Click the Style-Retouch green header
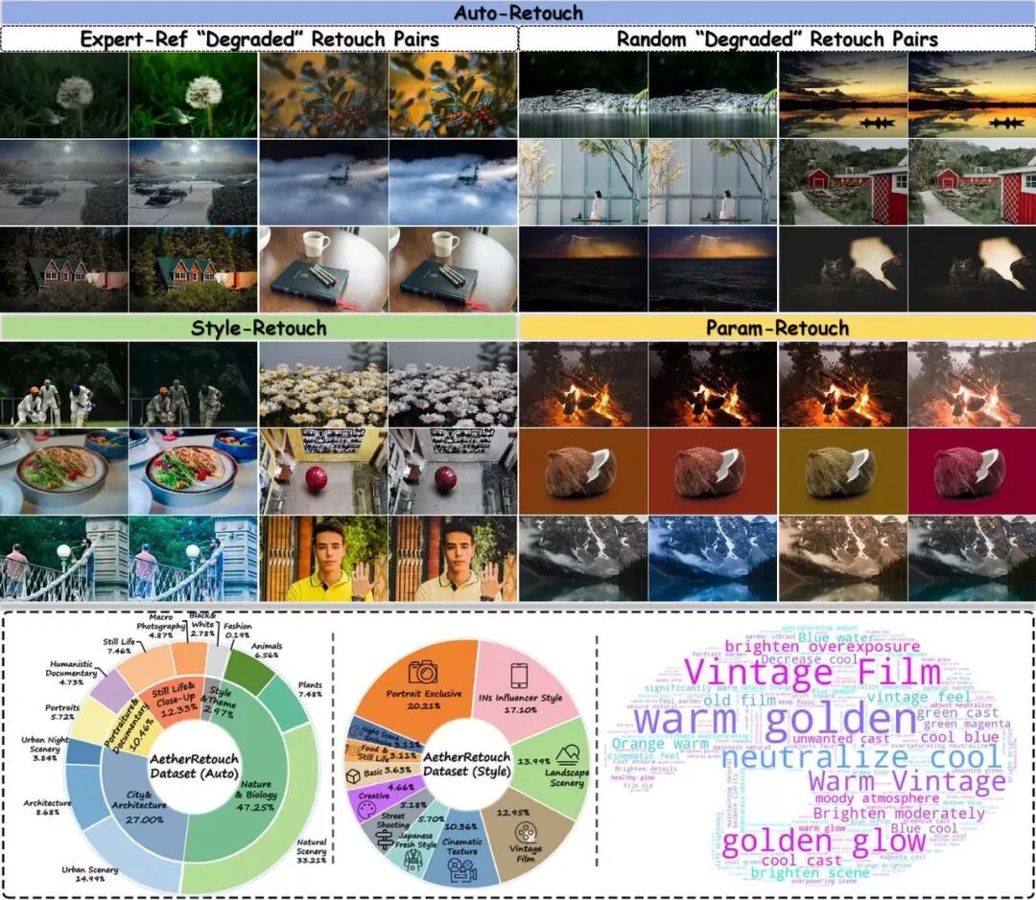The height and width of the screenshot is (900, 1036). tap(258, 328)
